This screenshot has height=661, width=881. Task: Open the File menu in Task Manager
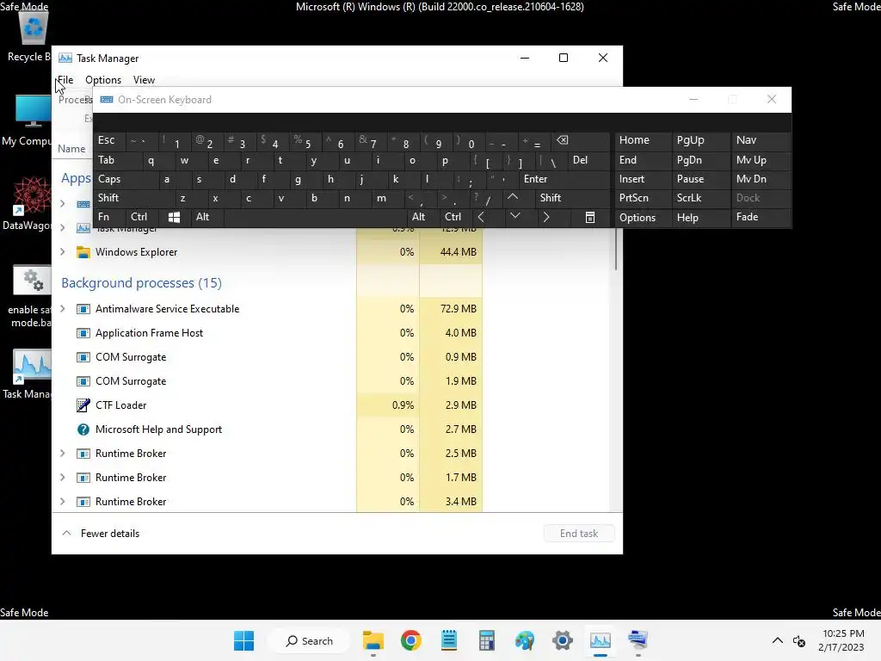[65, 80]
